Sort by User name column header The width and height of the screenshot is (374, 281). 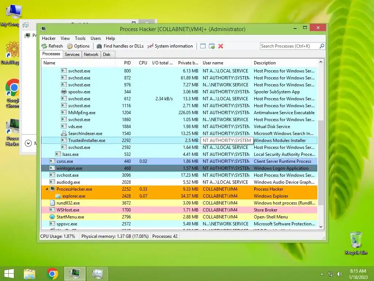pyautogui.click(x=226, y=63)
